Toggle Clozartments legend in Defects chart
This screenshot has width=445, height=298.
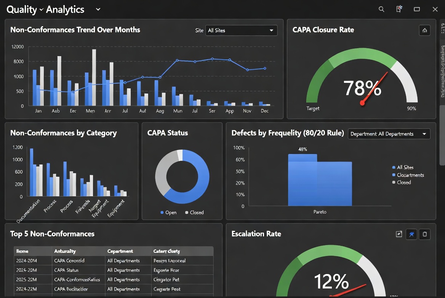[x=408, y=175]
